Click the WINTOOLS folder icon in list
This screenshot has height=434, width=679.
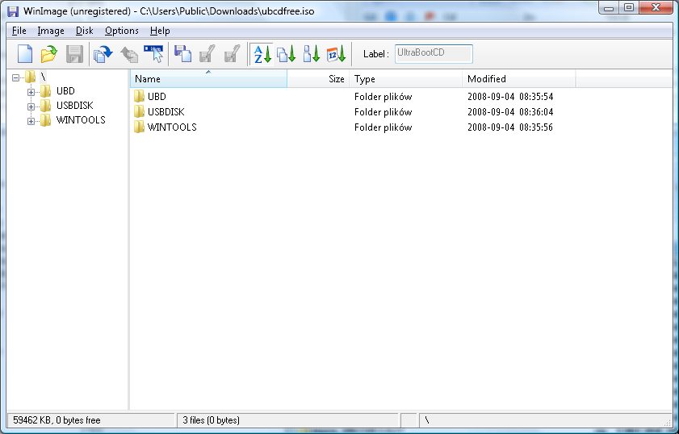tap(139, 127)
